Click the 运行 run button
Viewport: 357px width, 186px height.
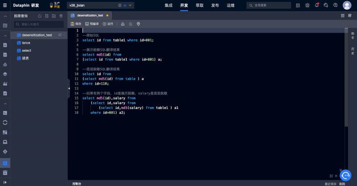108,24
